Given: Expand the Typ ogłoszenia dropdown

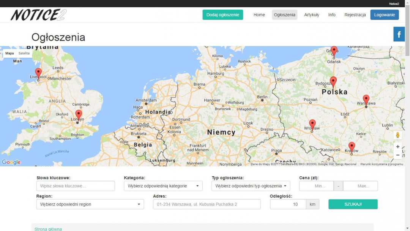Looking at the screenshot, I should pos(251,186).
